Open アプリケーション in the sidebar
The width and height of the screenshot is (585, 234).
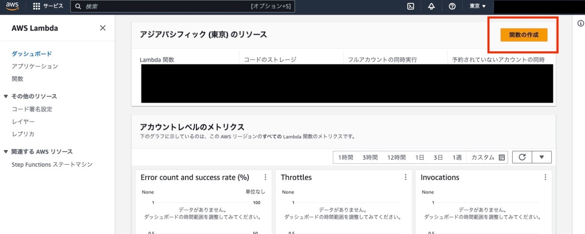[35, 66]
